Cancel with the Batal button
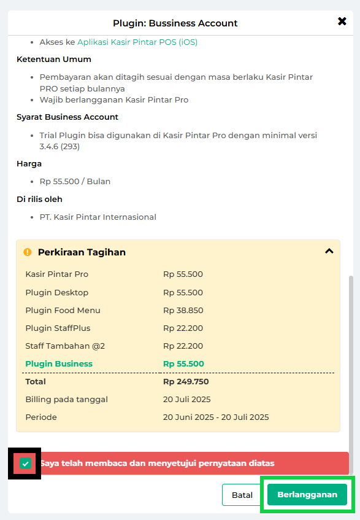360x520 pixels. pos(242,495)
